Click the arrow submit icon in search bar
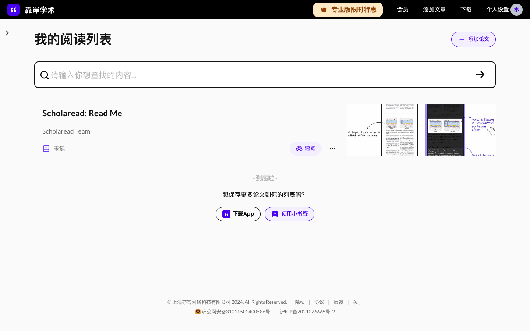The height and width of the screenshot is (331, 530). [480, 74]
